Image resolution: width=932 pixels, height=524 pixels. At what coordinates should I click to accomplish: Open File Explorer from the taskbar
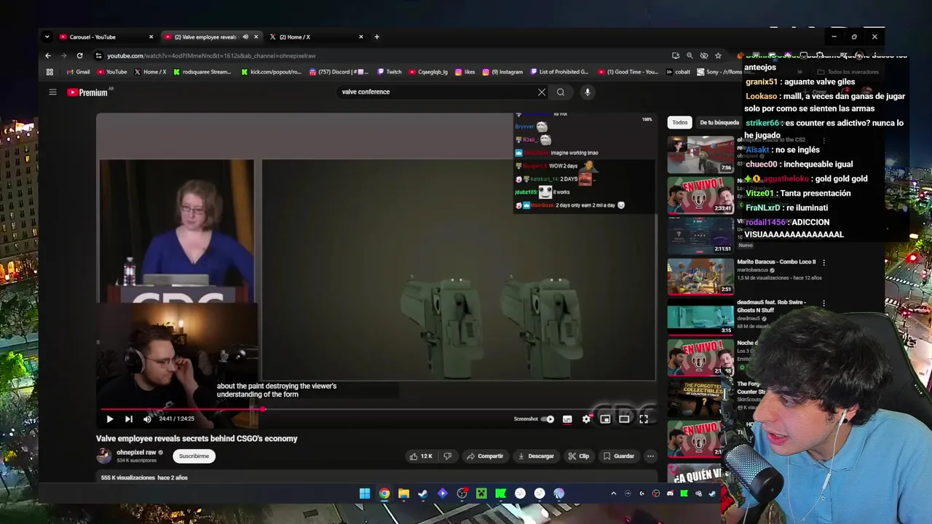tap(403, 493)
